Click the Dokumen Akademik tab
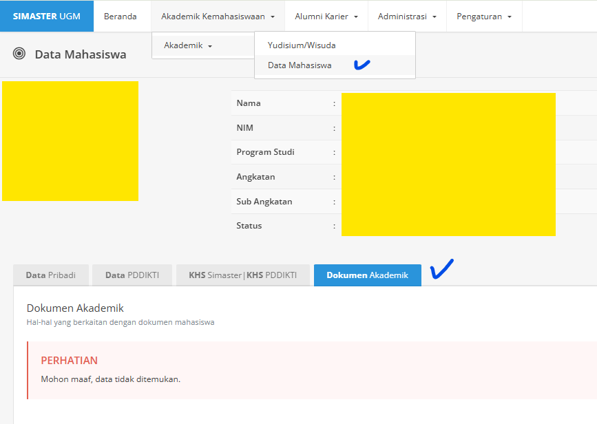597x424 pixels. tap(367, 275)
